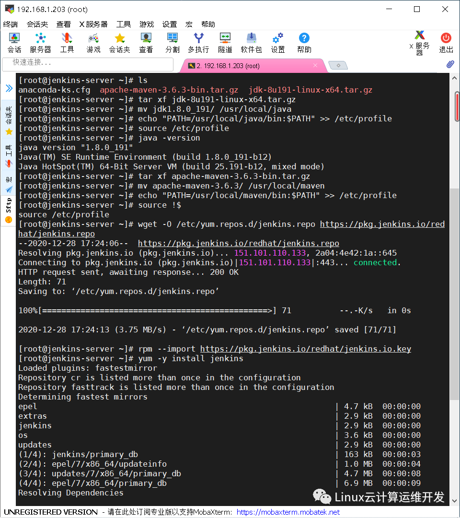Open the 会话夹 star toolbar icon

pos(119,43)
